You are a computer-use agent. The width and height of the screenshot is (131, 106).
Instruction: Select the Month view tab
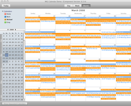tap(86, 6)
